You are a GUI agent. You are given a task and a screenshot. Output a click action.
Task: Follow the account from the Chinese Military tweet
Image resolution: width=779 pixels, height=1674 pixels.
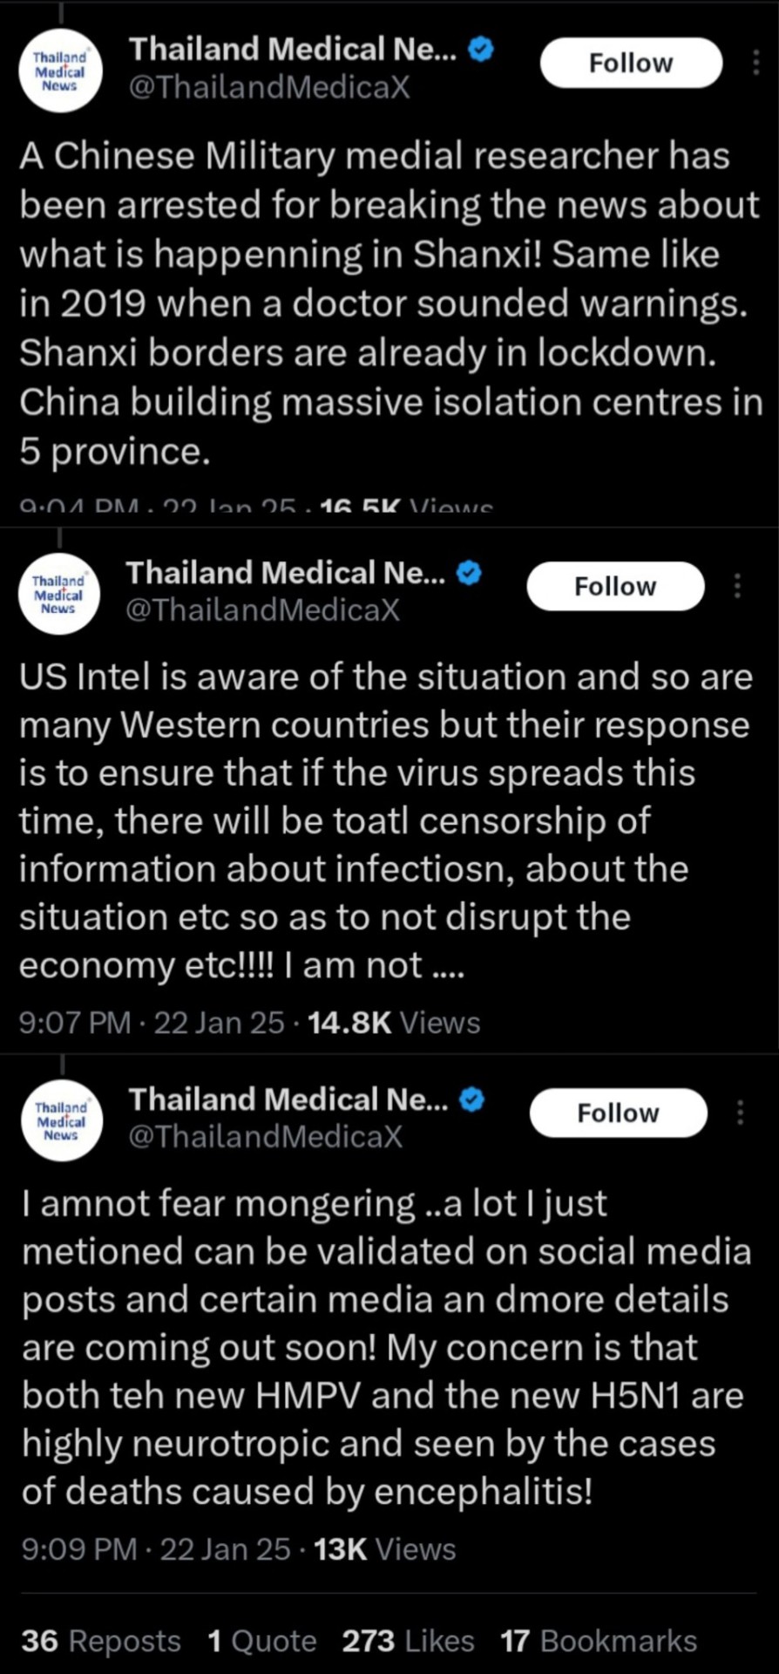(x=631, y=63)
